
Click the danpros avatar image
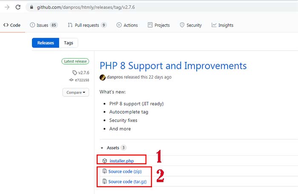click(x=103, y=77)
